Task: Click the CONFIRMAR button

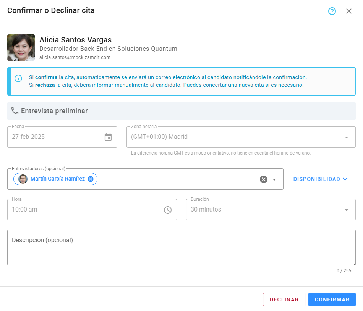Action: (x=332, y=299)
